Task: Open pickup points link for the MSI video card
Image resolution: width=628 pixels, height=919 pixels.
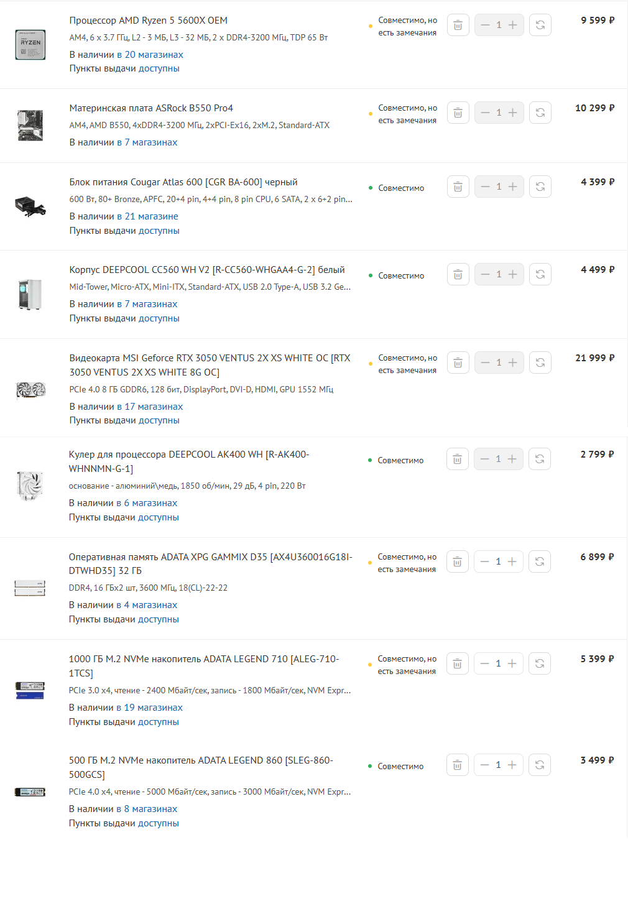Action: point(159,420)
